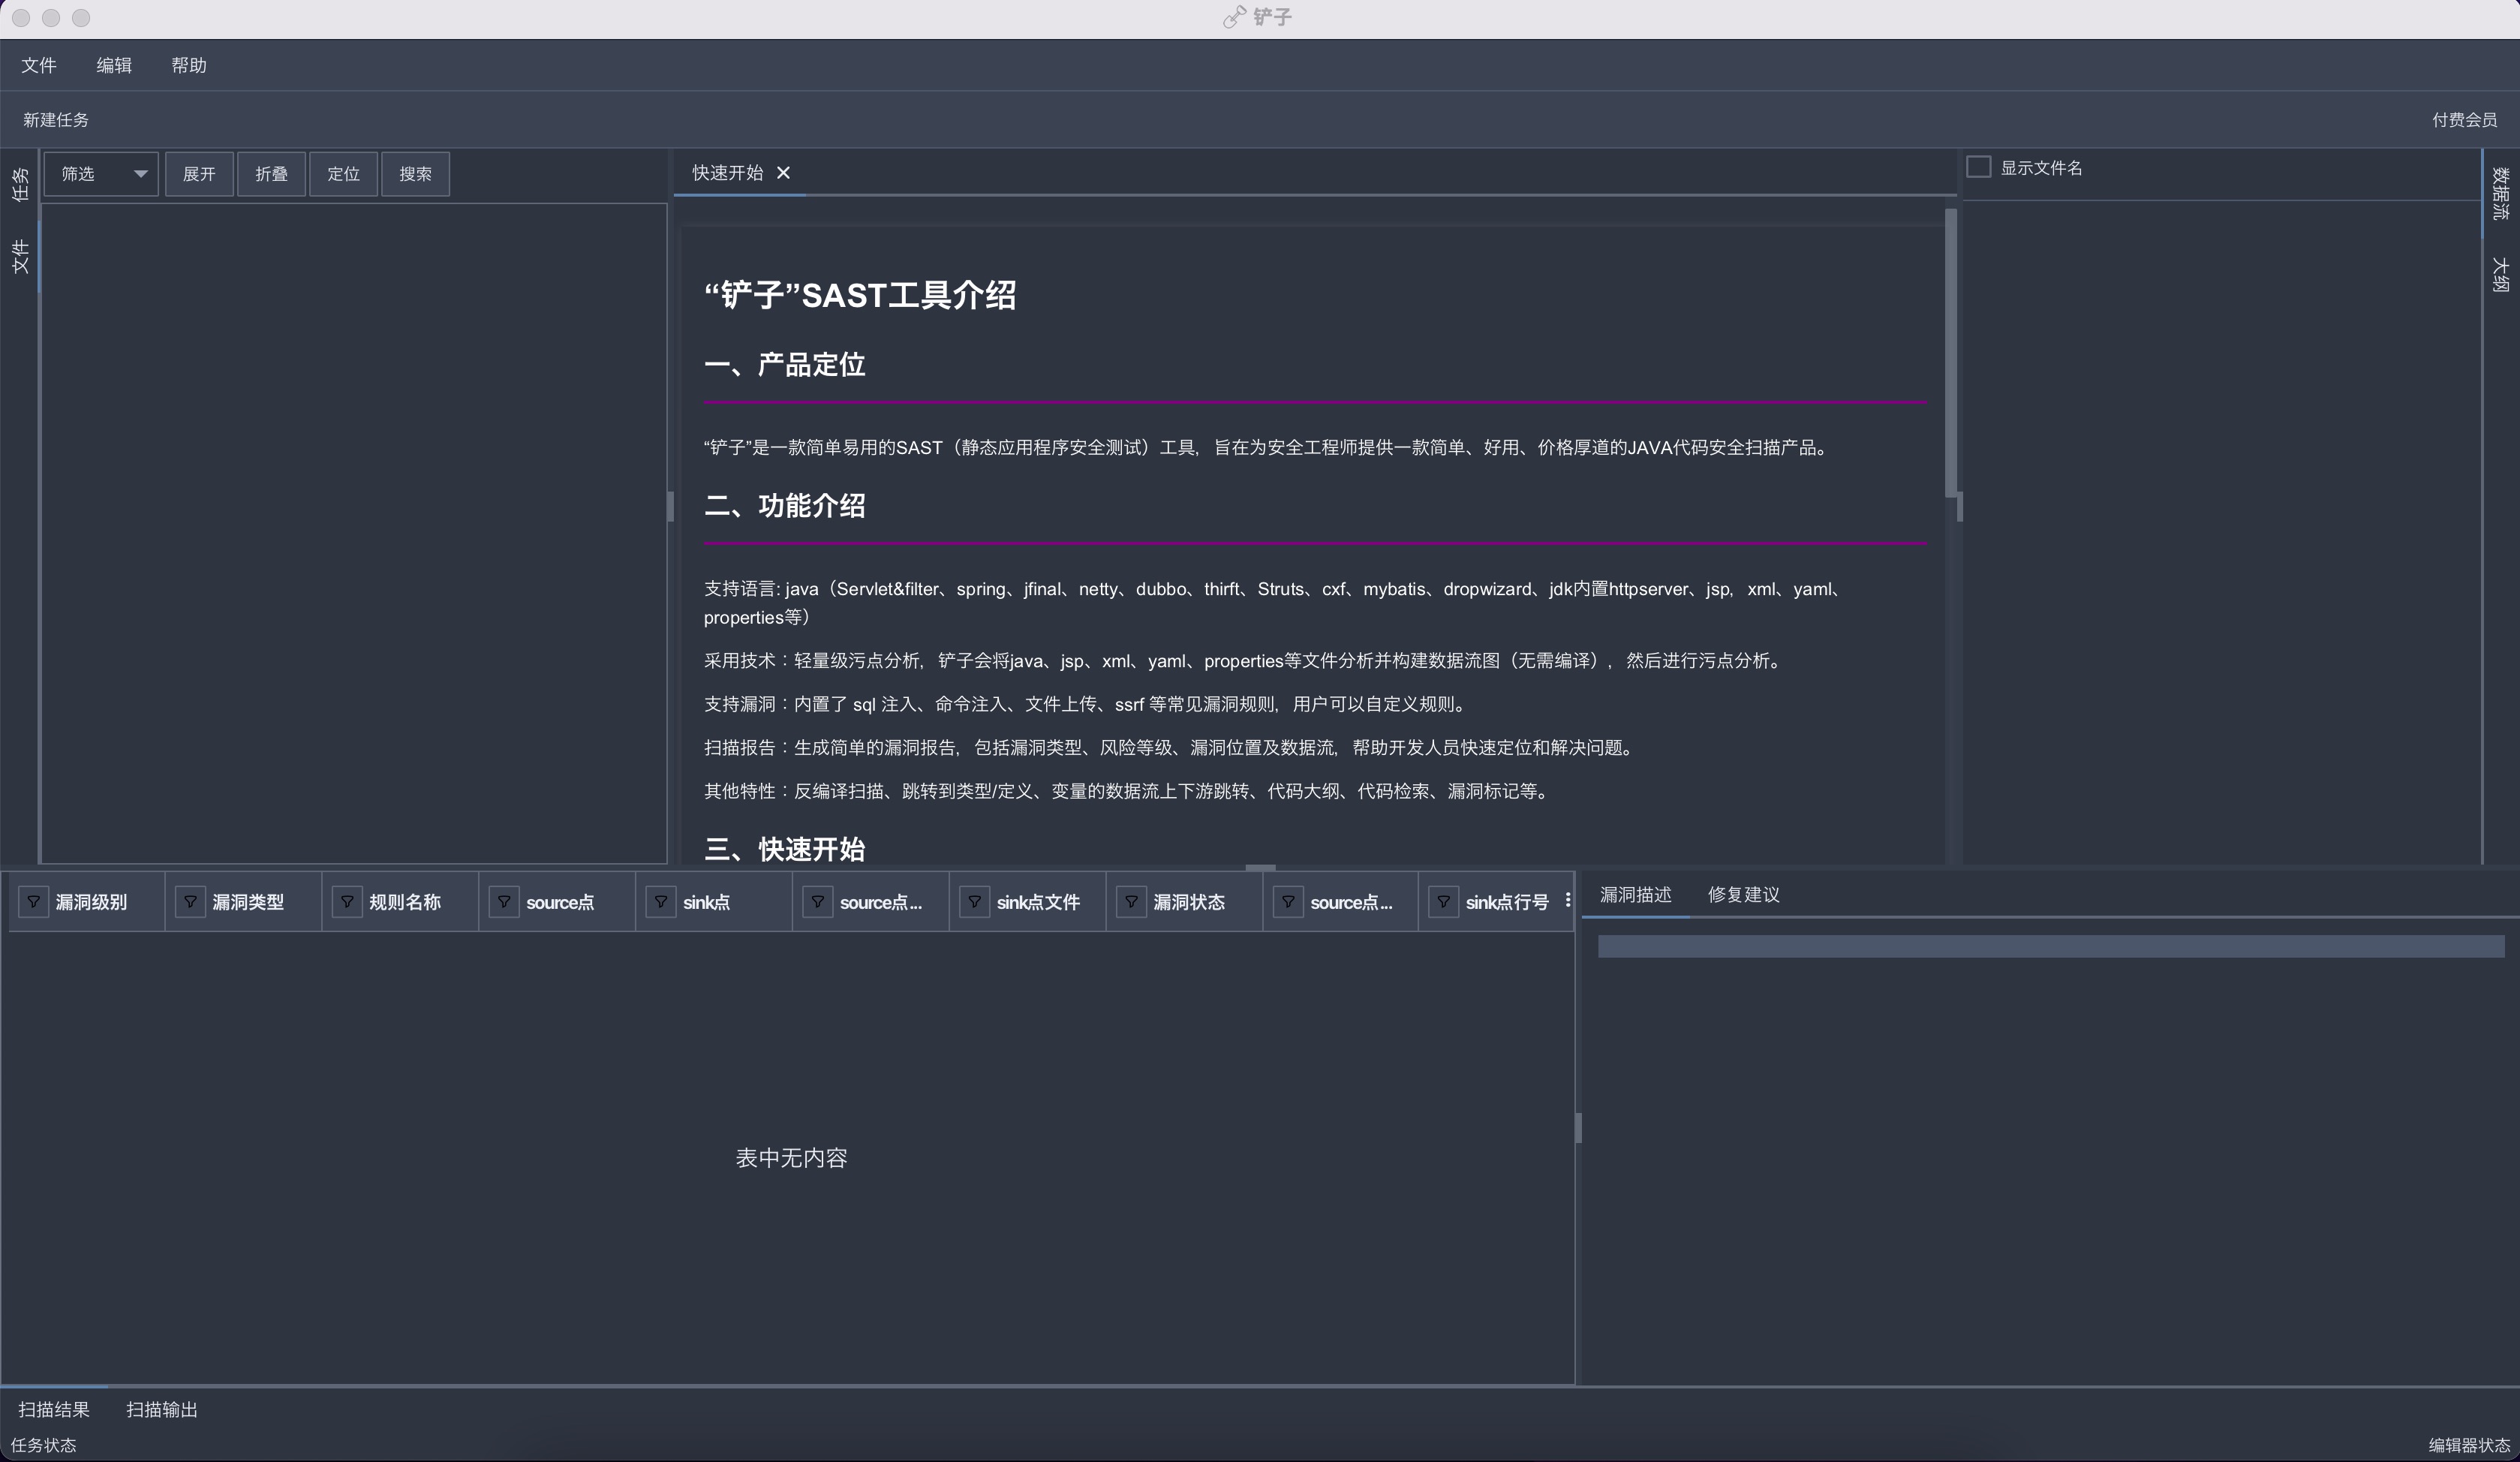Click filter icon on 漏洞级别 column
This screenshot has width=2520, height=1462.
click(34, 902)
